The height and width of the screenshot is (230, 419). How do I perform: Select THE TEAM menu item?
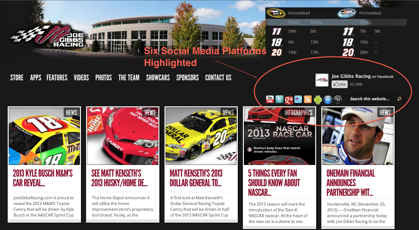[x=129, y=78]
